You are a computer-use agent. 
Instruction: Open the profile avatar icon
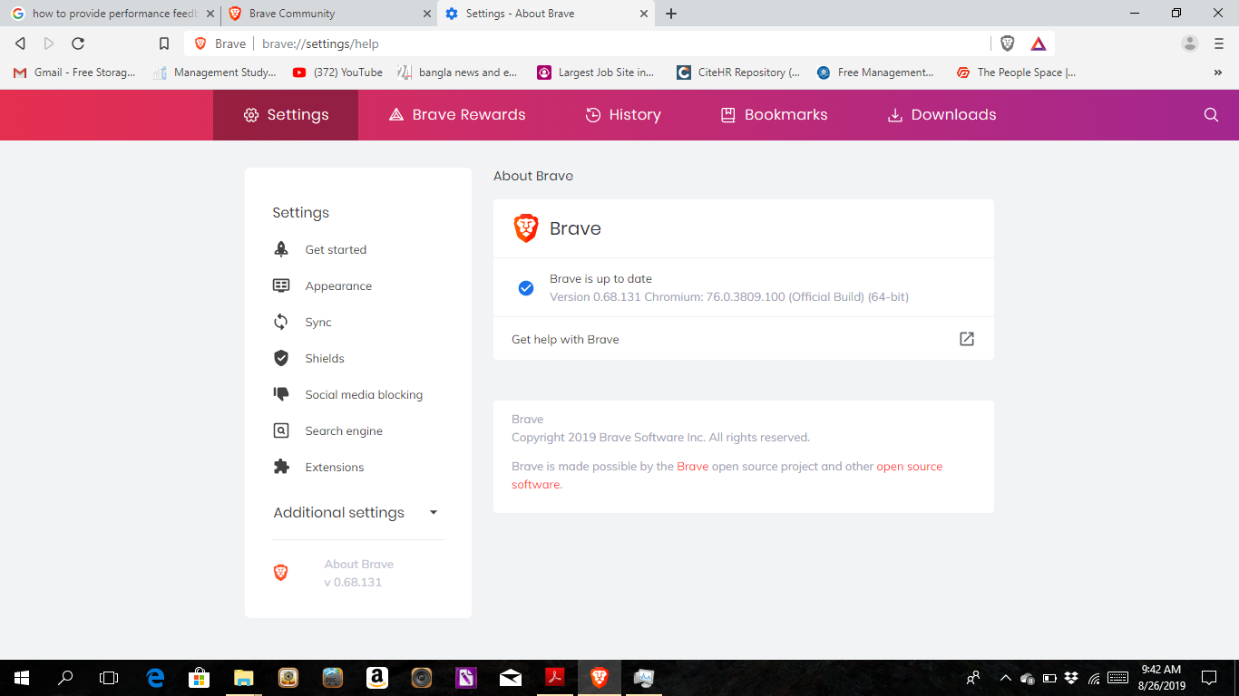1190,43
